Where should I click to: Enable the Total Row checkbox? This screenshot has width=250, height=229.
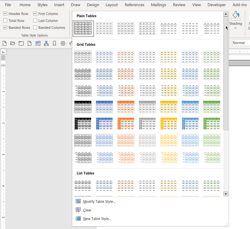click(x=5, y=20)
